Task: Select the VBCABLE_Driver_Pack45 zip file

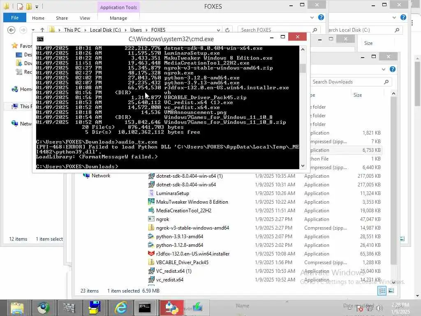Action: click(x=182, y=262)
